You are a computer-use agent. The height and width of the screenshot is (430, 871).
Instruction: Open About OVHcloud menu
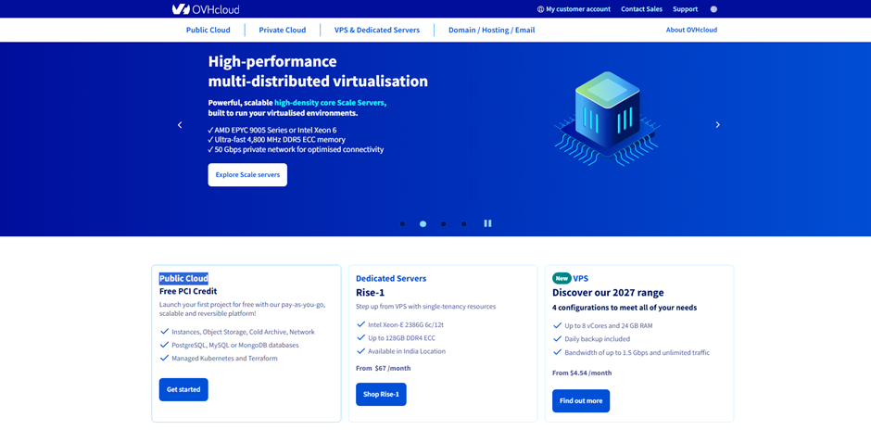[x=691, y=30]
